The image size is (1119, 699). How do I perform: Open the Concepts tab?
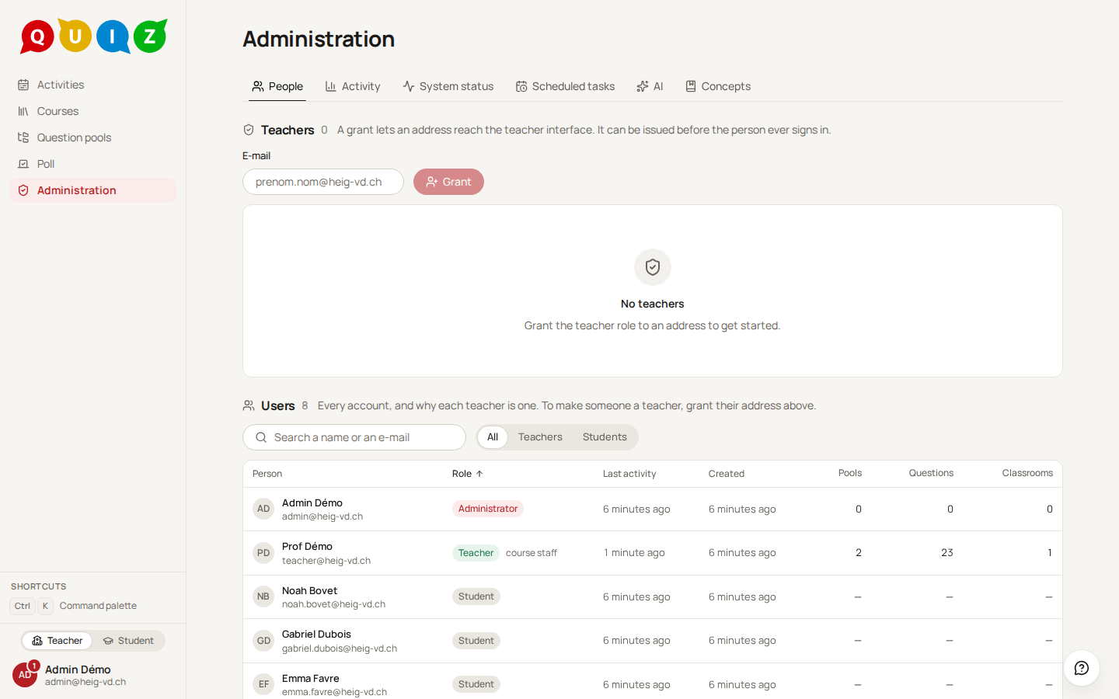click(x=718, y=86)
